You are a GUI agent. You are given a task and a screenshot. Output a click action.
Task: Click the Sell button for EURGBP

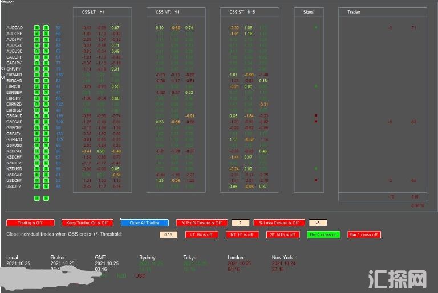coord(46,92)
